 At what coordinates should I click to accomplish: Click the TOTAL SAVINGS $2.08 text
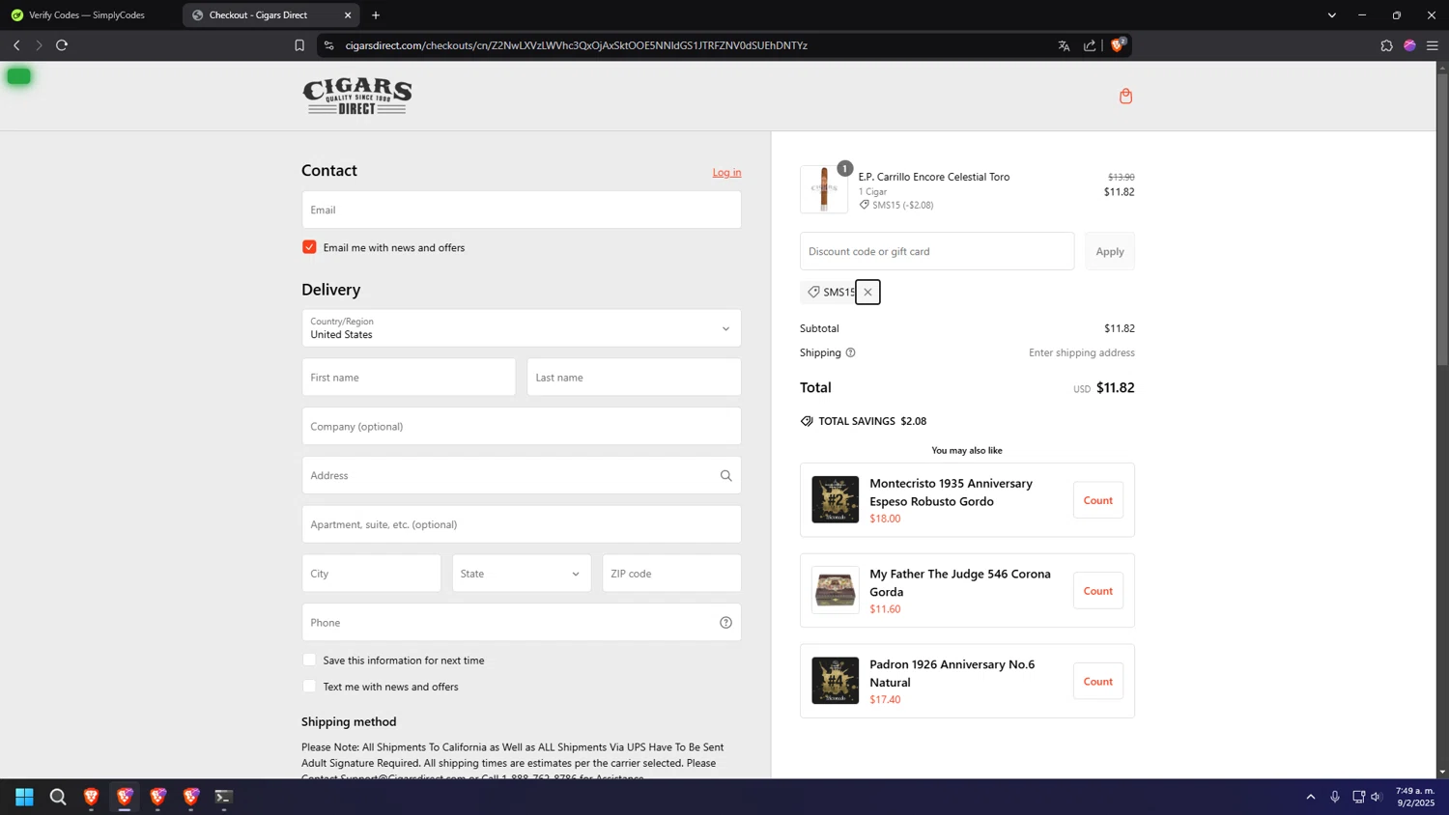(872, 421)
